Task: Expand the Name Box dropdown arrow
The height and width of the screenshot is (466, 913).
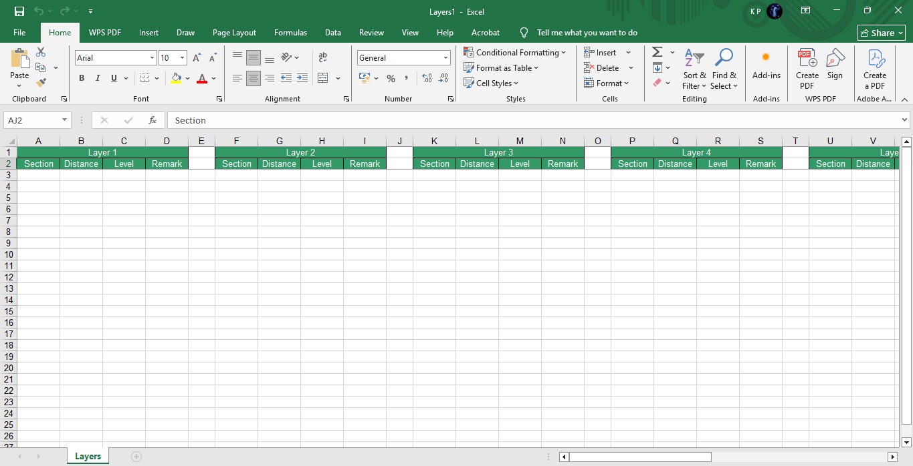Action: (x=65, y=120)
